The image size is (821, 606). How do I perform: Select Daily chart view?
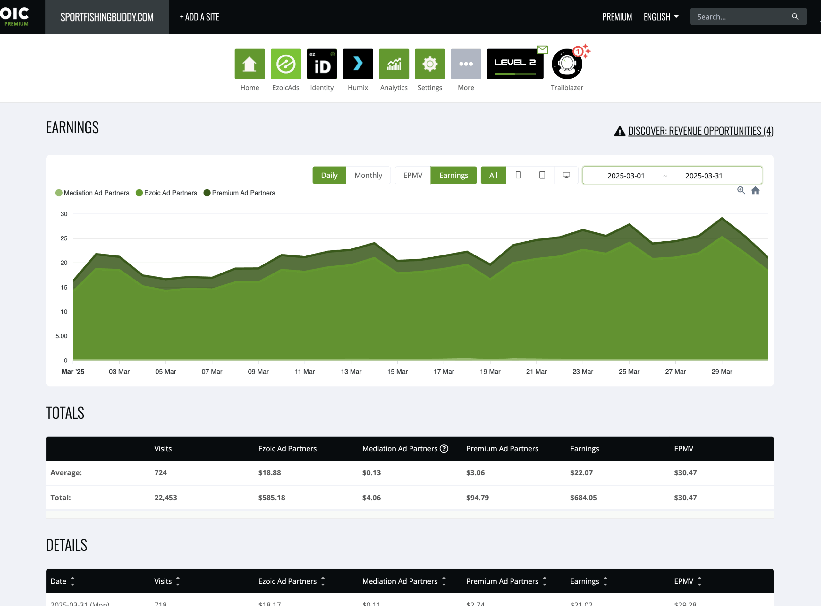point(329,175)
